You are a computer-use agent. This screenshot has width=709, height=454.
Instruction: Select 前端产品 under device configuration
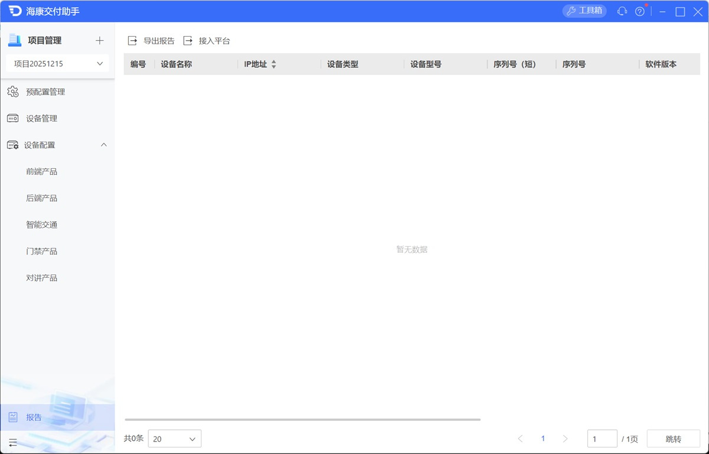tap(41, 172)
